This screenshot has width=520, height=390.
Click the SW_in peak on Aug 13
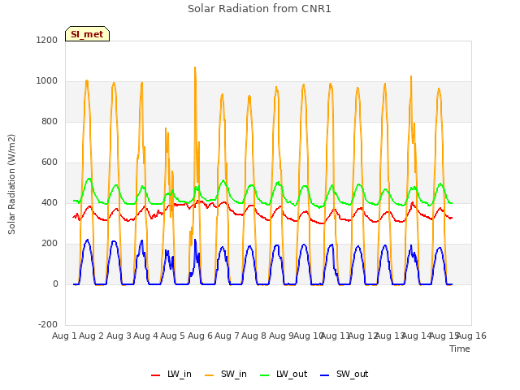(x=411, y=76)
